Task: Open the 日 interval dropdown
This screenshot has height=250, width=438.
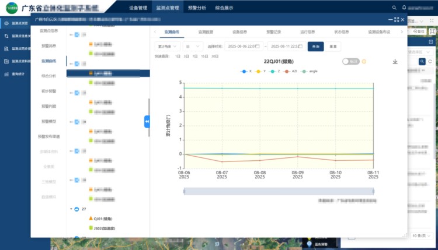Action: (193, 47)
